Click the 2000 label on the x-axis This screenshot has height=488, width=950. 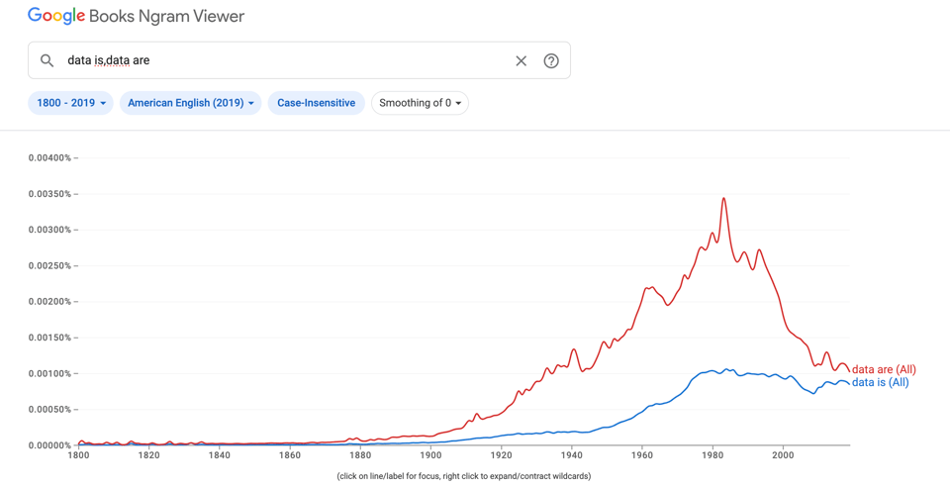pyautogui.click(x=783, y=455)
